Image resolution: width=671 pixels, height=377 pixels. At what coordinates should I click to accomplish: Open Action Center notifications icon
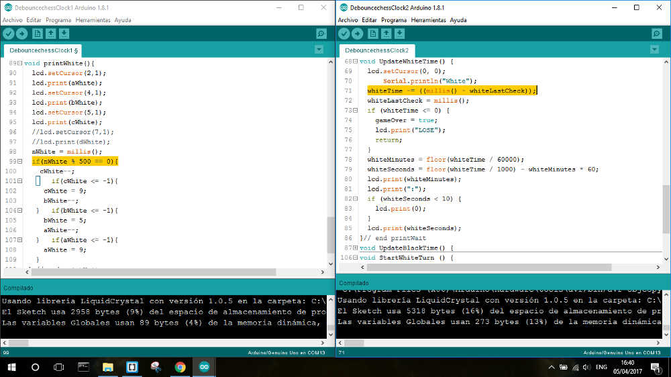[655, 367]
